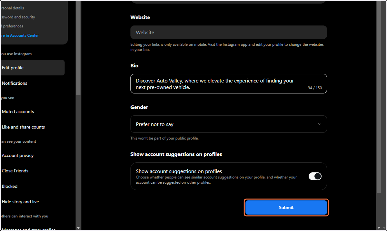Click the Website input field
The height and width of the screenshot is (231, 387).
pyautogui.click(x=228, y=32)
